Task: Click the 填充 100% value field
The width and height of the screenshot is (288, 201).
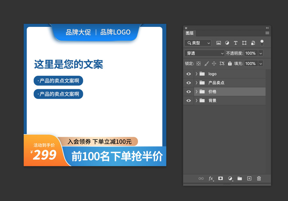Action: 251,64
